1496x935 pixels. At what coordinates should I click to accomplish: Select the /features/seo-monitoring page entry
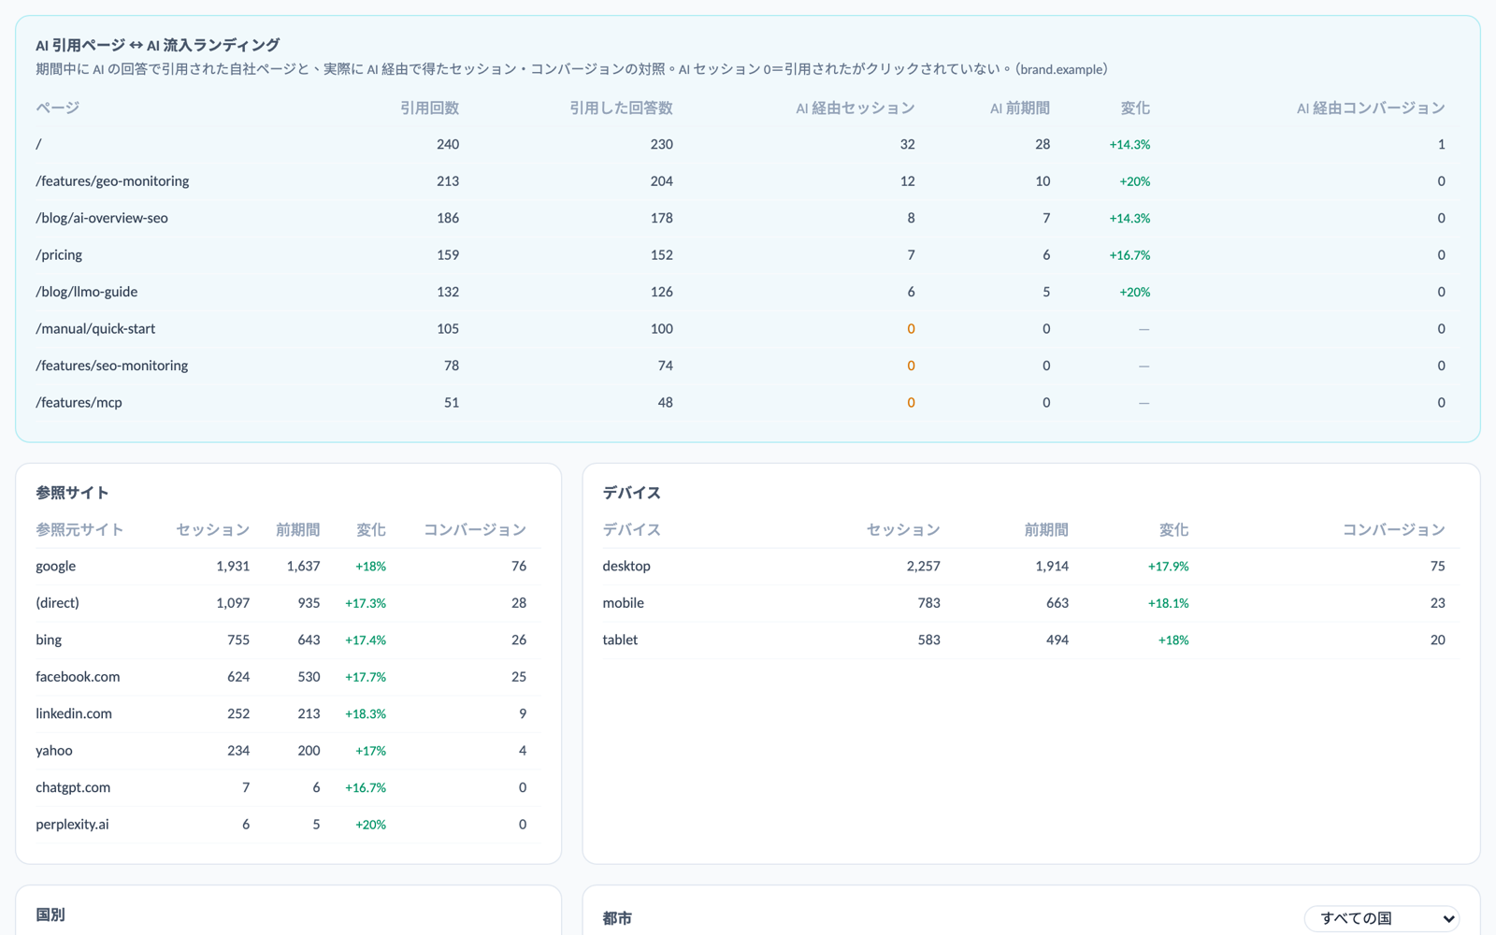click(747, 366)
